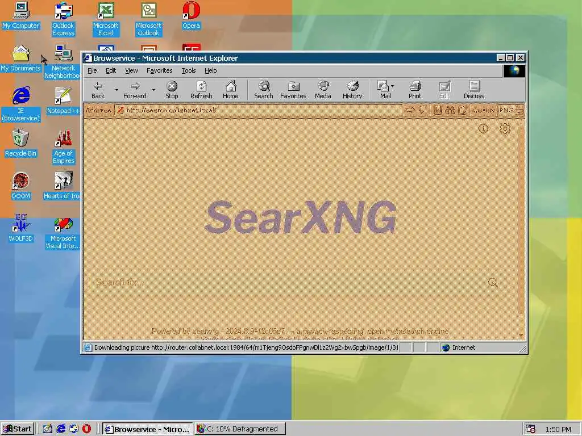This screenshot has height=436, width=582.
Task: Click the magnifier search submit icon
Action: click(493, 283)
